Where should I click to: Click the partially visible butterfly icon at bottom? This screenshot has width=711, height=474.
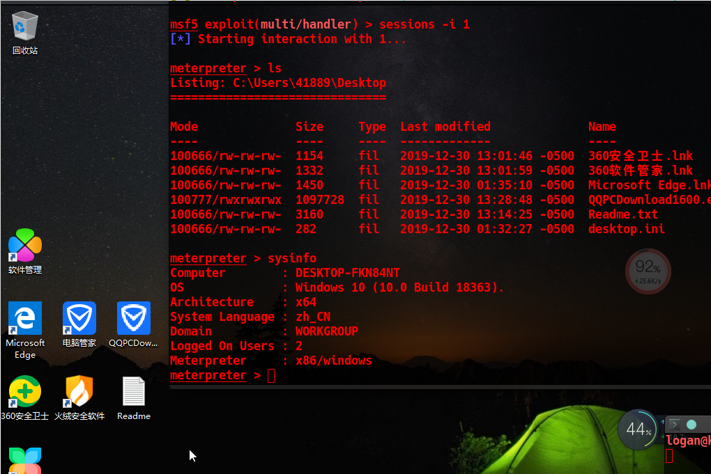click(x=25, y=460)
